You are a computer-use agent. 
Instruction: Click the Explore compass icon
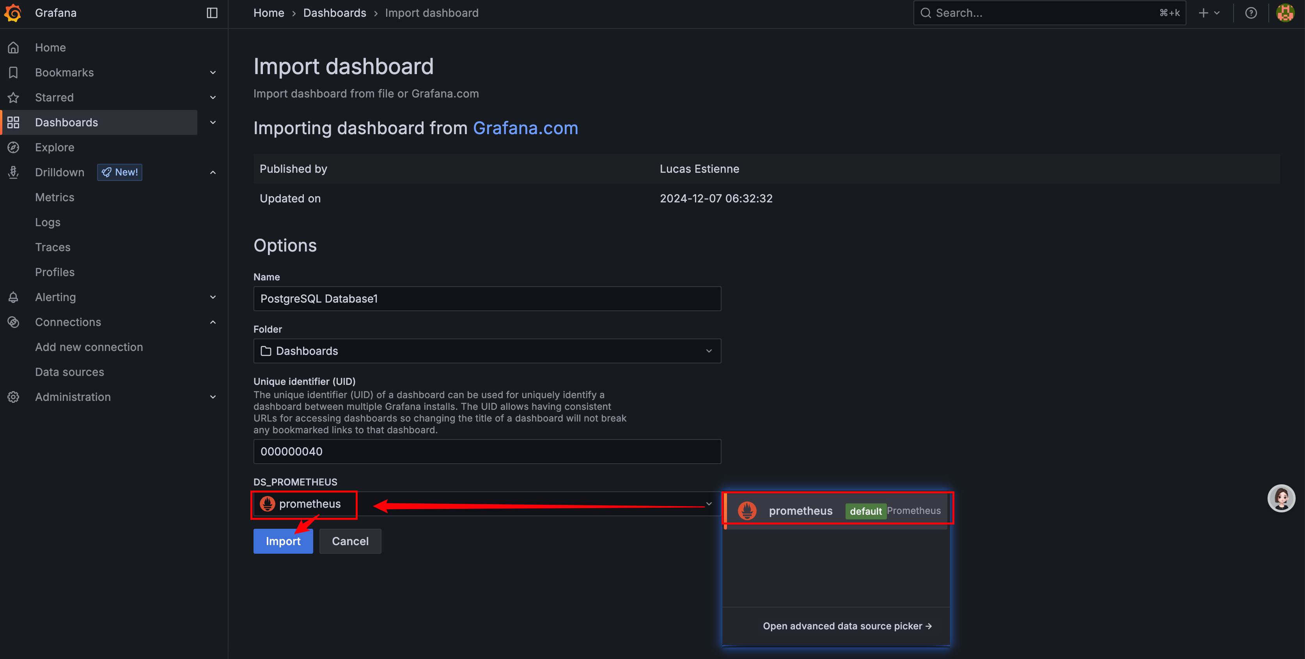pos(14,147)
